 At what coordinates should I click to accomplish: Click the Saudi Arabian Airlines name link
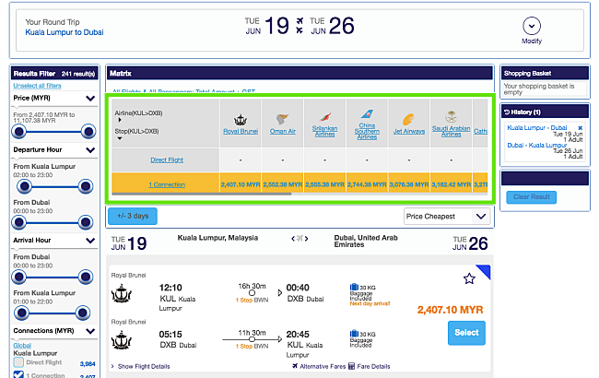tap(452, 131)
